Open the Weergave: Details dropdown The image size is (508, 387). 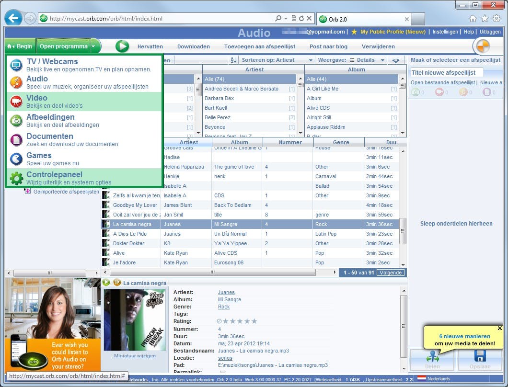coord(351,60)
